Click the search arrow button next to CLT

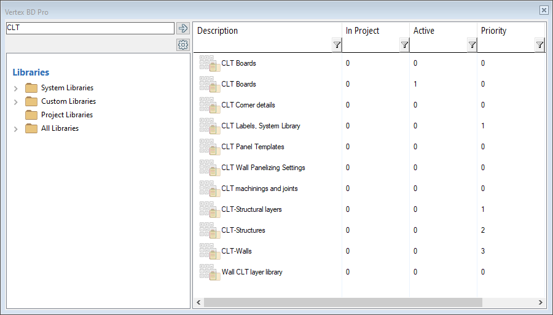[x=182, y=28]
